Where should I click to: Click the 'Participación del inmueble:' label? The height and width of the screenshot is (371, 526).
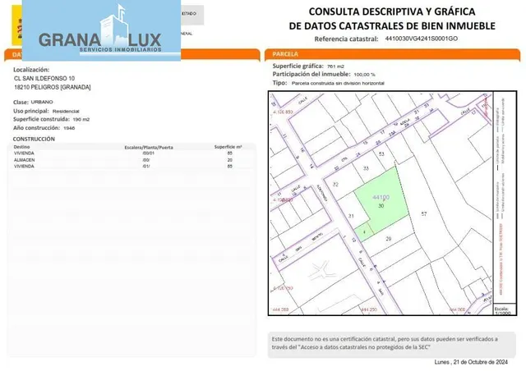coord(311,74)
